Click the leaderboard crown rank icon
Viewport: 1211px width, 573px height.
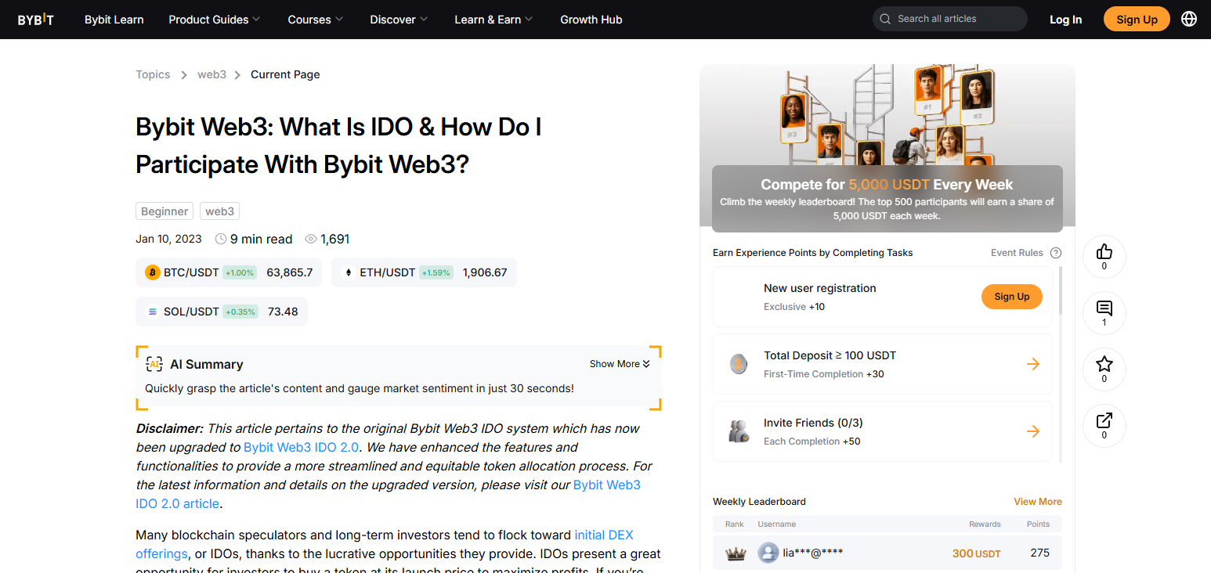(x=736, y=553)
